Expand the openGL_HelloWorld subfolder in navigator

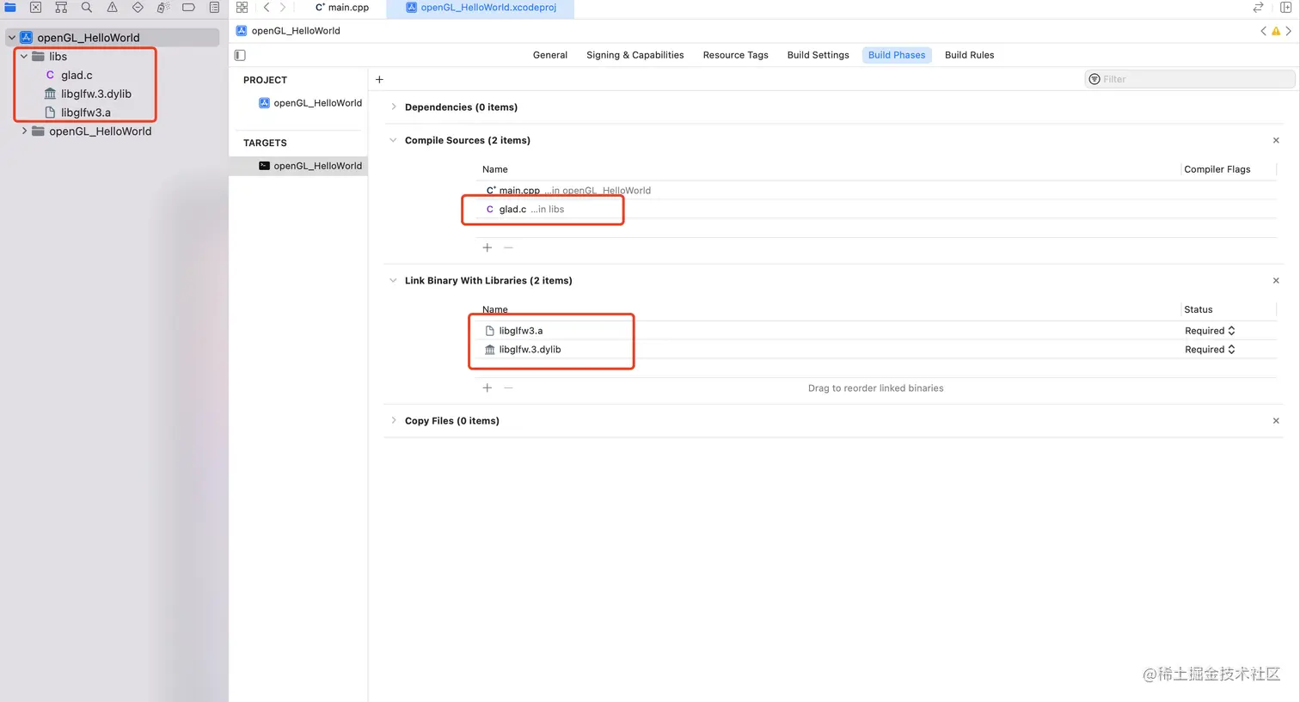[24, 131]
